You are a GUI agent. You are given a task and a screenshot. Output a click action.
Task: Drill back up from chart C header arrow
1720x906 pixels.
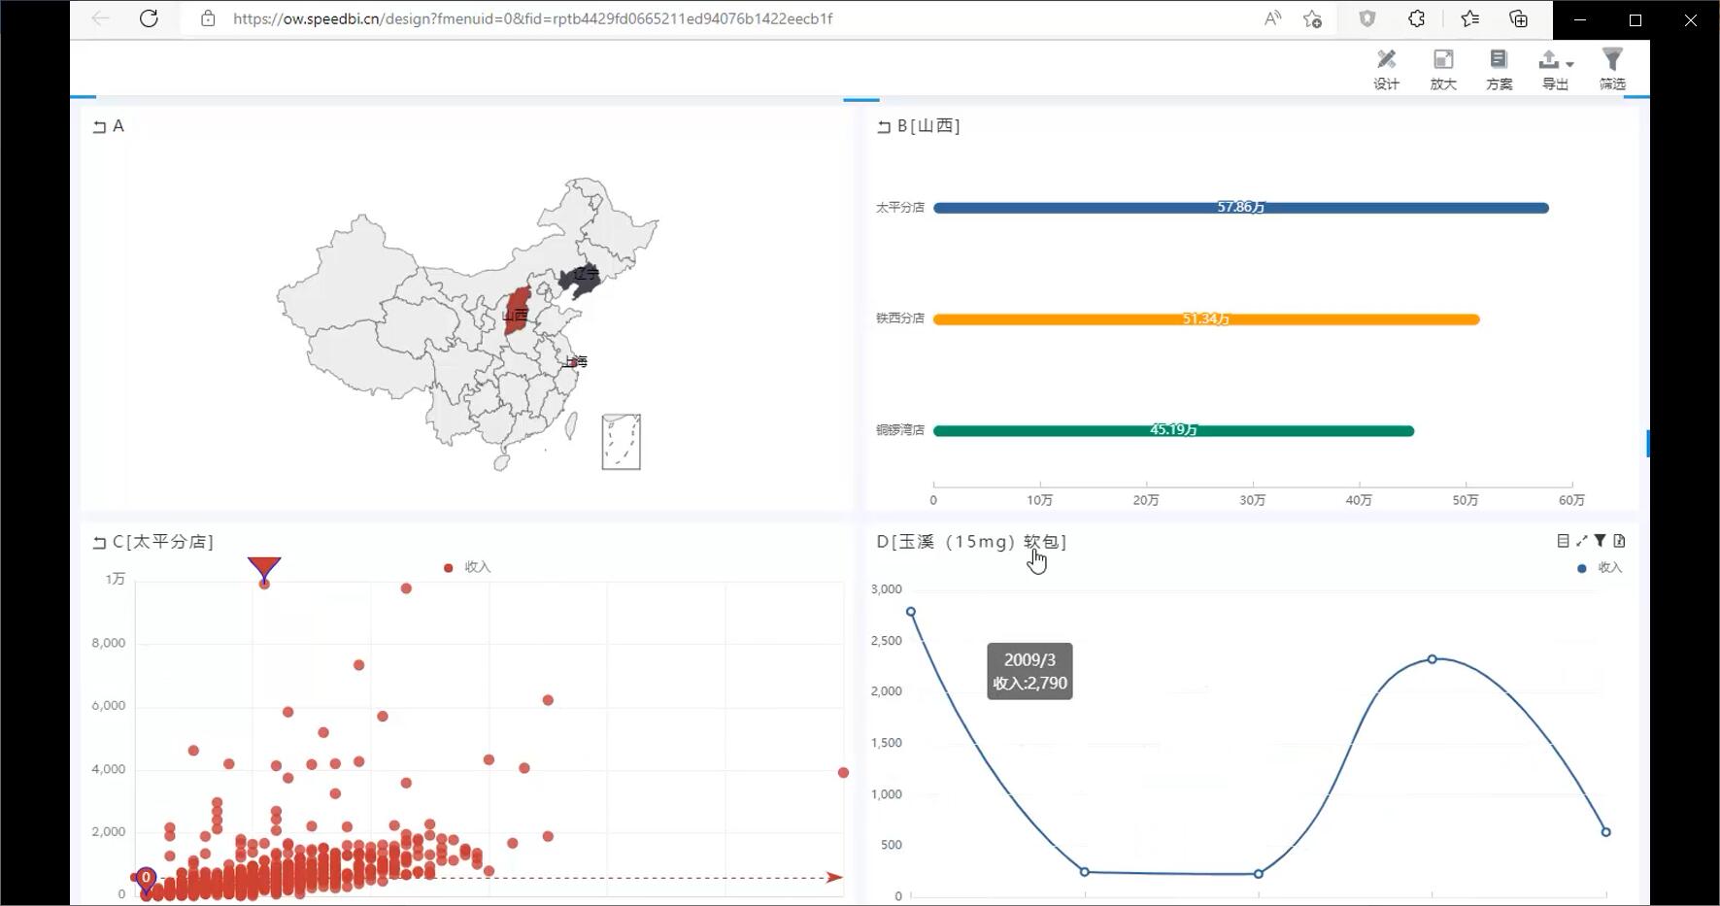(99, 543)
